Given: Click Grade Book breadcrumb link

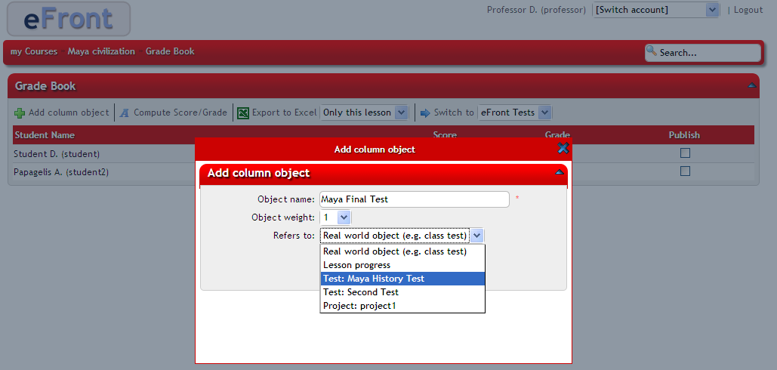Looking at the screenshot, I should 170,51.
